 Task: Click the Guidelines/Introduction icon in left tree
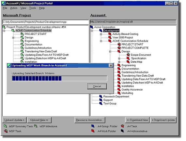[x=22, y=48]
